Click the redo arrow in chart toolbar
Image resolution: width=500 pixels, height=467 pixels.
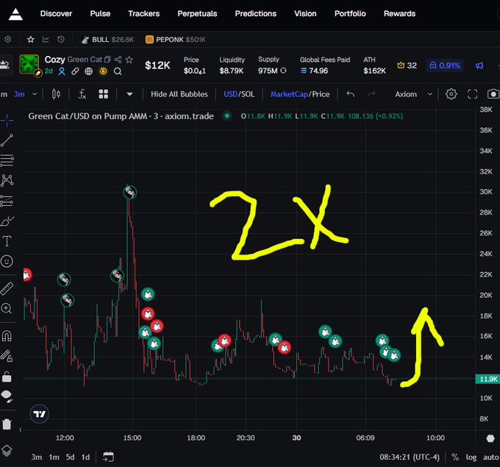(371, 94)
